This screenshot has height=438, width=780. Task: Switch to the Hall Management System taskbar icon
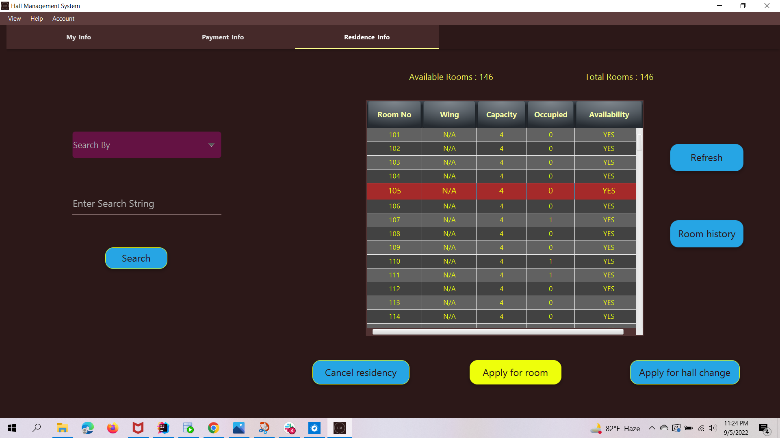340,428
